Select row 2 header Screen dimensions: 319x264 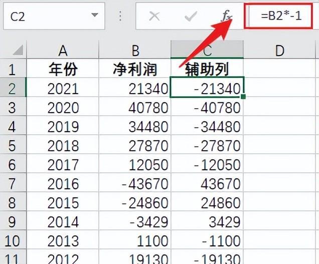(x=13, y=87)
